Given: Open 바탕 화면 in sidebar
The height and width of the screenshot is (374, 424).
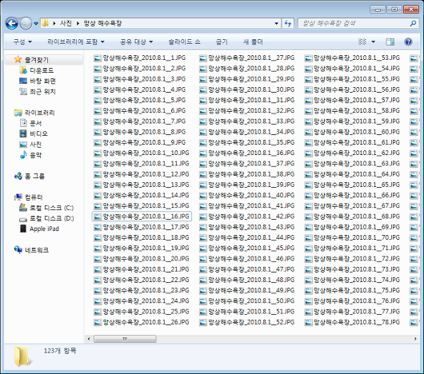Looking at the screenshot, I should (x=42, y=81).
